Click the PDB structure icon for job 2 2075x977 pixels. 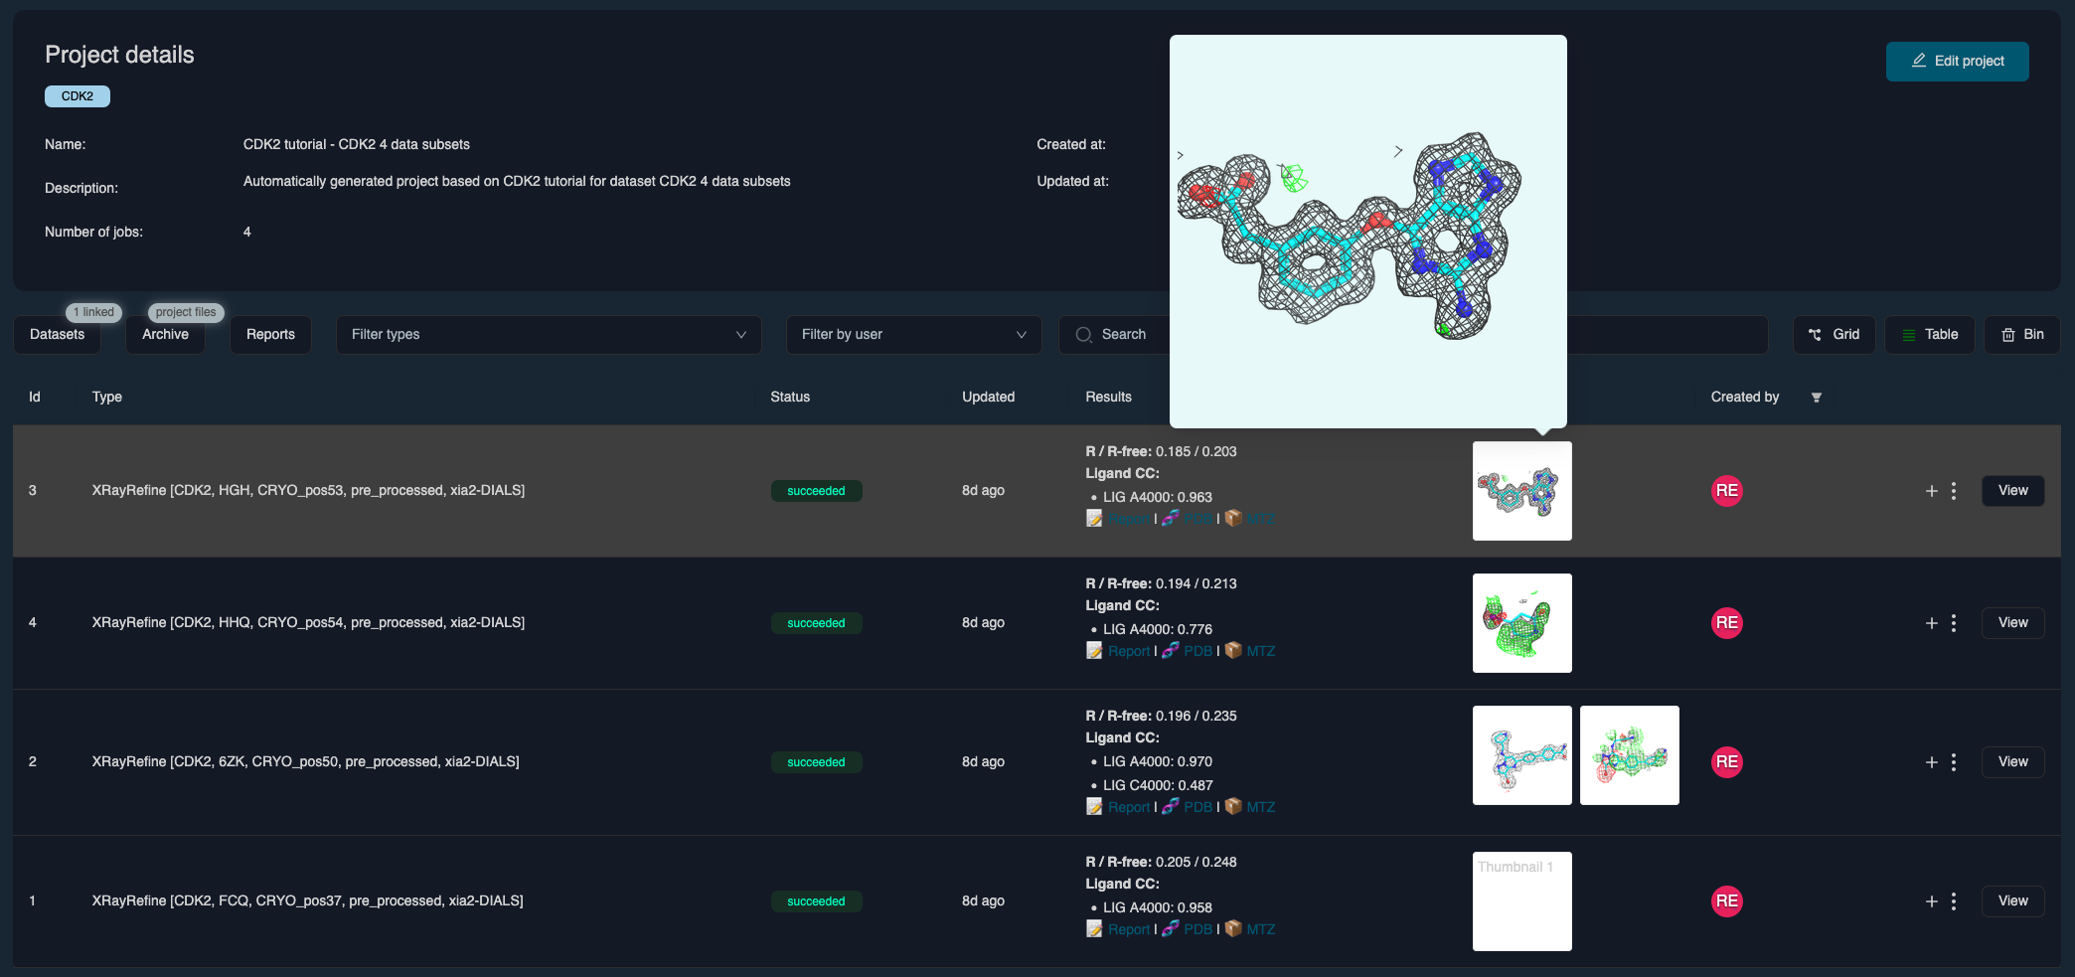[1171, 806]
